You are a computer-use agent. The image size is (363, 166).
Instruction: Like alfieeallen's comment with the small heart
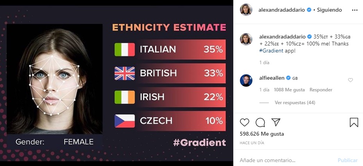point(350,80)
